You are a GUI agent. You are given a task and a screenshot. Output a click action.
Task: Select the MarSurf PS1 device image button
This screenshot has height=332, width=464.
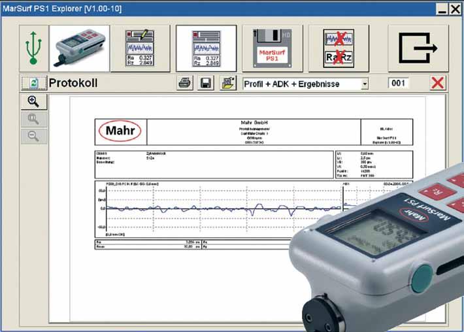pyautogui.click(x=79, y=48)
